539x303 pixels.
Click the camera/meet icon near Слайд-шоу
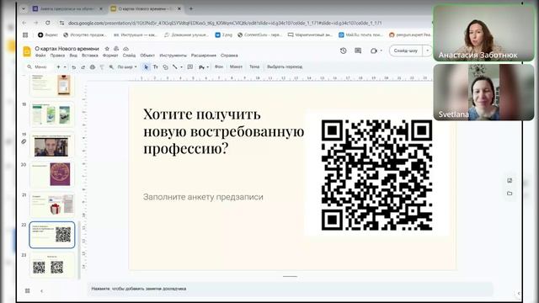[374, 50]
